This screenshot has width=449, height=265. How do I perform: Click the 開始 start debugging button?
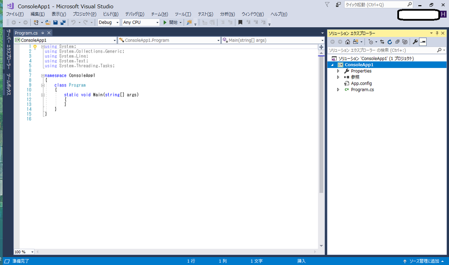point(171,22)
